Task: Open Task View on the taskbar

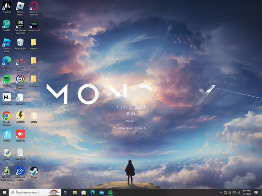Action: (x=65, y=192)
